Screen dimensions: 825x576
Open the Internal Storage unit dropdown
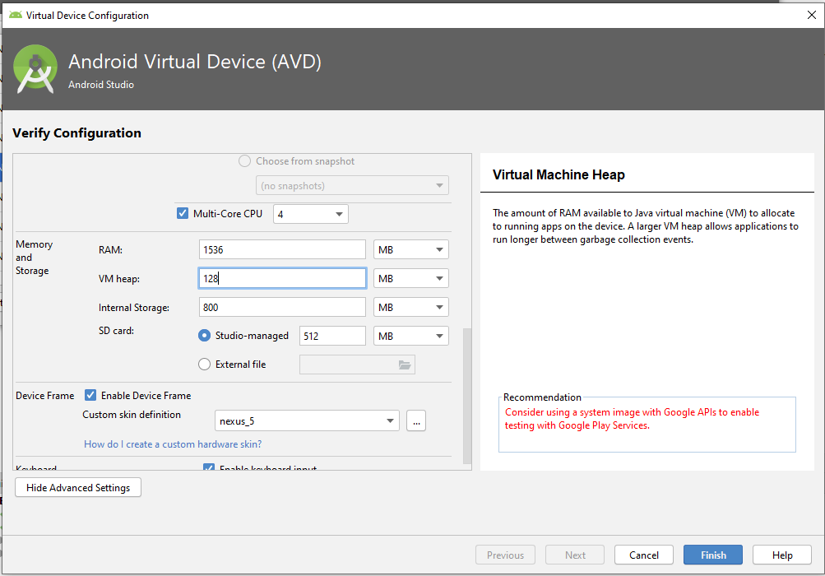[410, 308]
